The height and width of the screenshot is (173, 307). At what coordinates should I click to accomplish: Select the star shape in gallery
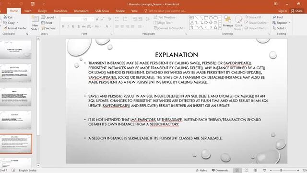point(215,27)
